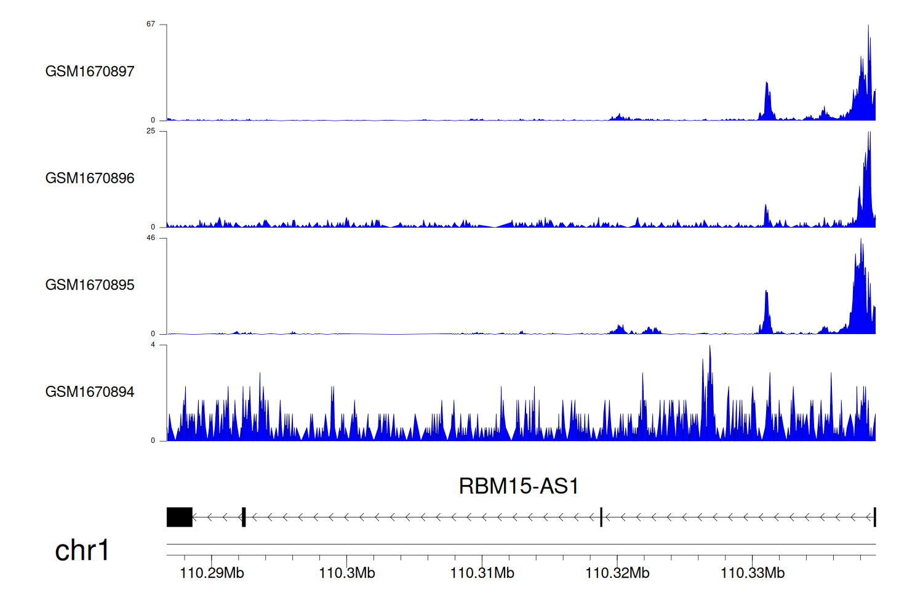Select the GSM1670894 track label
The height and width of the screenshot is (603, 923).
click(x=90, y=392)
